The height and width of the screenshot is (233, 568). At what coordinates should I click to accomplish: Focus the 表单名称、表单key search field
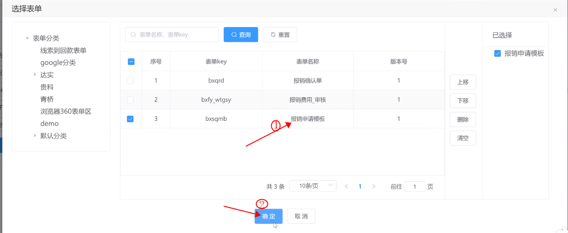coord(172,34)
